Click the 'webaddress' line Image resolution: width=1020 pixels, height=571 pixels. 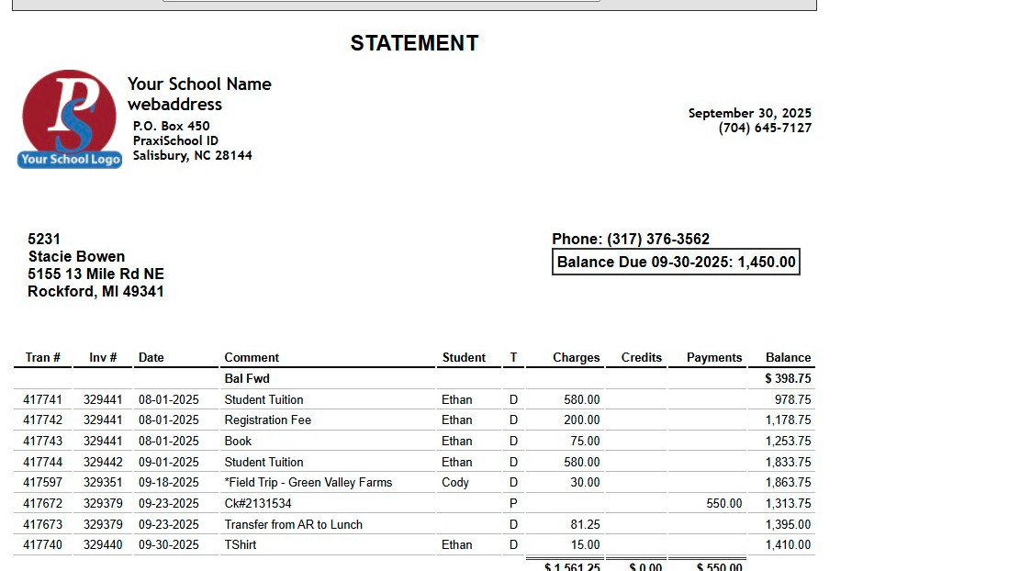point(174,104)
